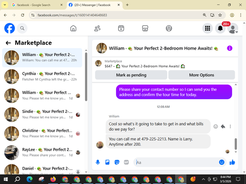Screen dimensions: 246x184
Task: Send a thumbs-up like
Action: [x=232, y=162]
